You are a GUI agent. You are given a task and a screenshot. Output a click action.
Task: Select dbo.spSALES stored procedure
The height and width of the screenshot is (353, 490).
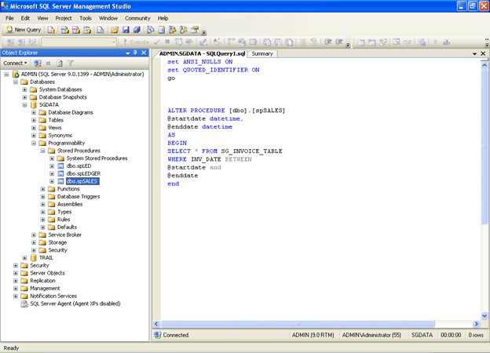pyautogui.click(x=82, y=181)
